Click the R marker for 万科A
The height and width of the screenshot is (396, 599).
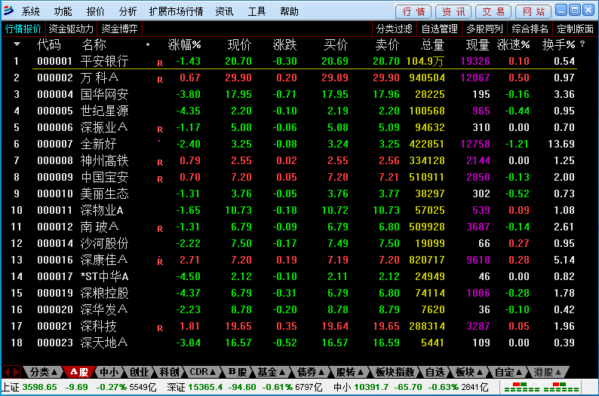(160, 80)
